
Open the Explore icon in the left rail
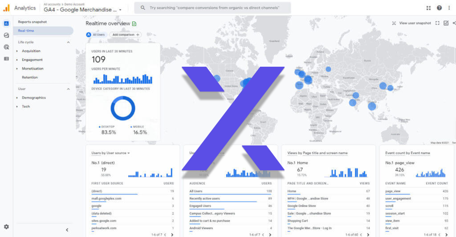[x=6, y=35]
